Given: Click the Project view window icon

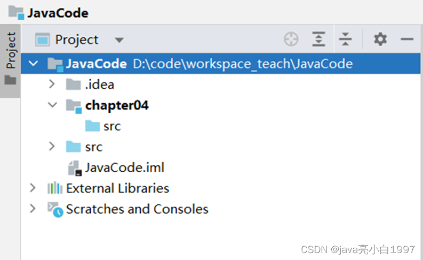Looking at the screenshot, I should point(42,40).
